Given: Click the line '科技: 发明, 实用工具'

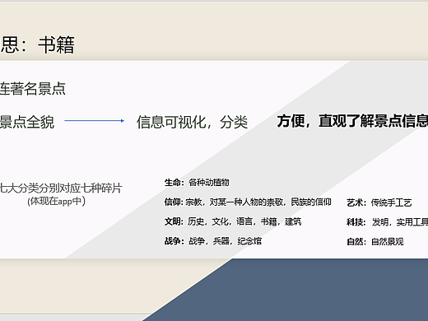Looking at the screenshot, I should (387, 222).
